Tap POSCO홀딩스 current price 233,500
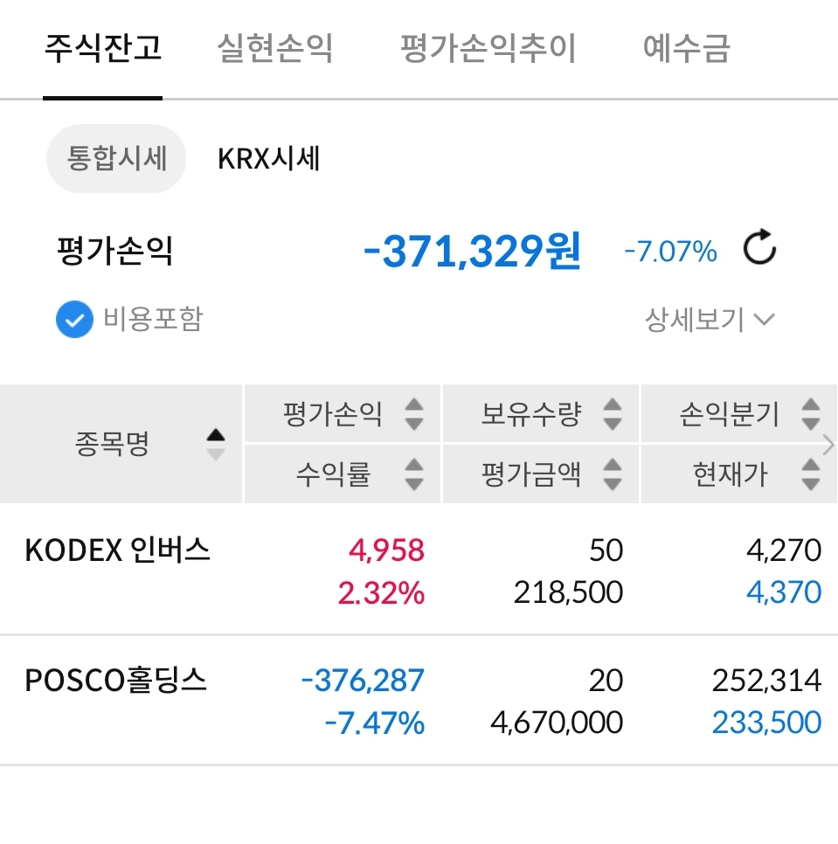Screen dimensions: 838x844 click(x=766, y=723)
